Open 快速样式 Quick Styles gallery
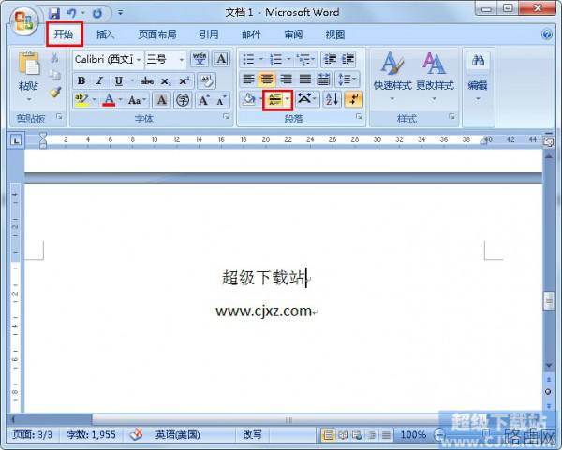The image size is (562, 450). pos(392,77)
